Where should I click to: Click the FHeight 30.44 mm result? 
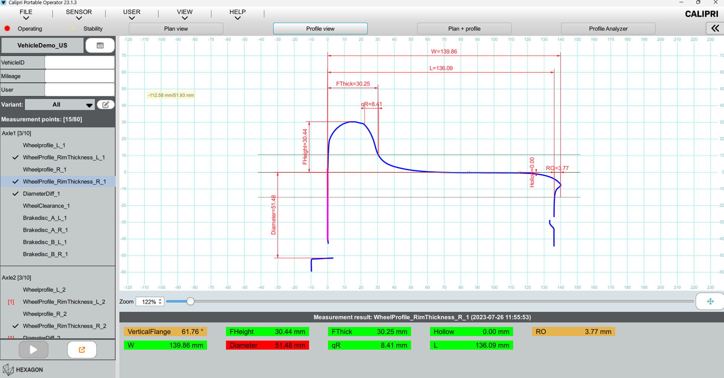click(267, 332)
